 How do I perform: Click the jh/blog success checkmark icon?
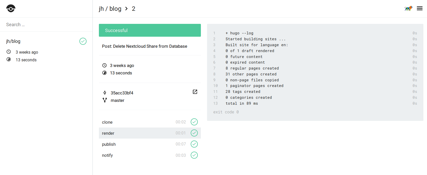click(x=83, y=41)
